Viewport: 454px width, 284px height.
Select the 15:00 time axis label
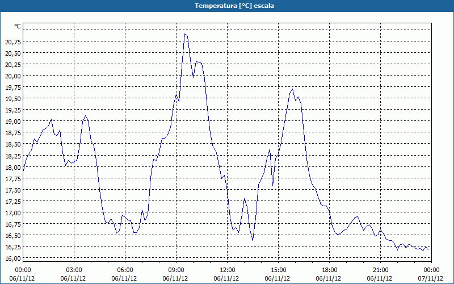(278, 270)
